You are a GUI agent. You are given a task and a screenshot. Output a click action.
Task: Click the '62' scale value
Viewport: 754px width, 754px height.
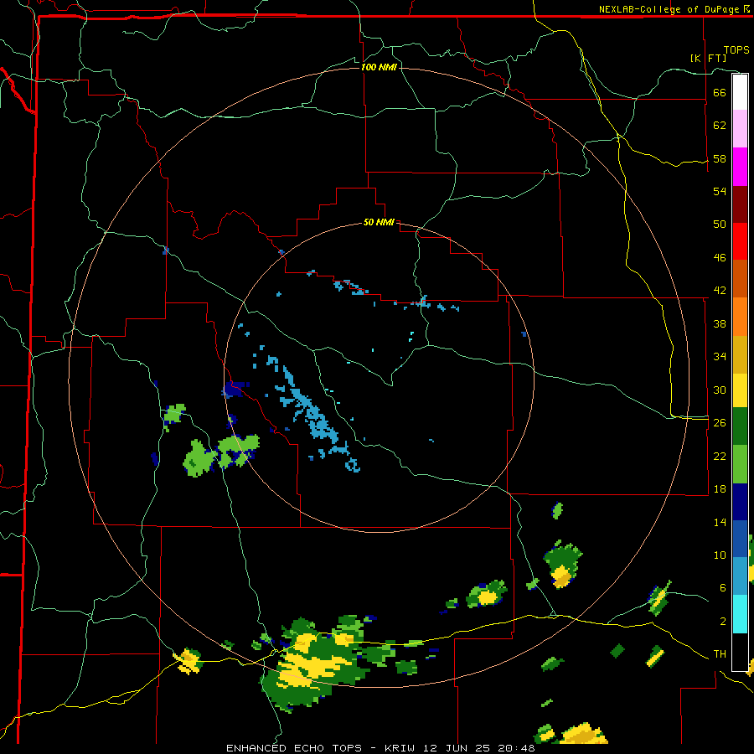coord(720,126)
